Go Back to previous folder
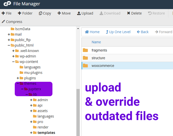This screenshot has height=136, width=173. pos(143,32)
